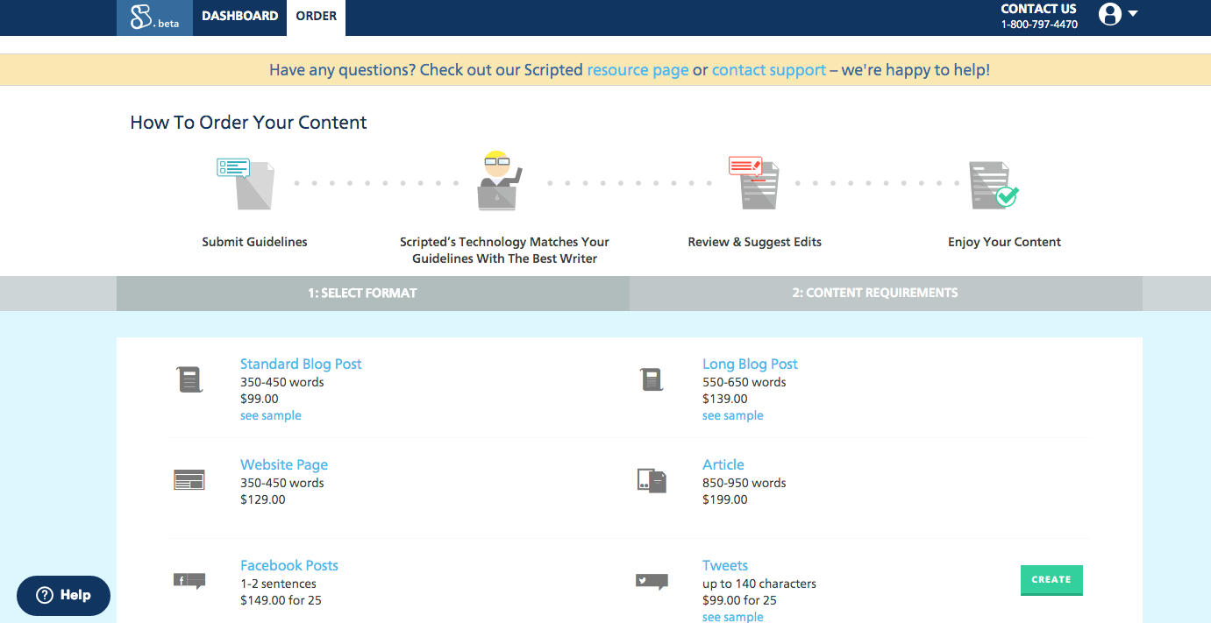Select the Order tab
The height and width of the screenshot is (623, 1211).
pos(317,16)
